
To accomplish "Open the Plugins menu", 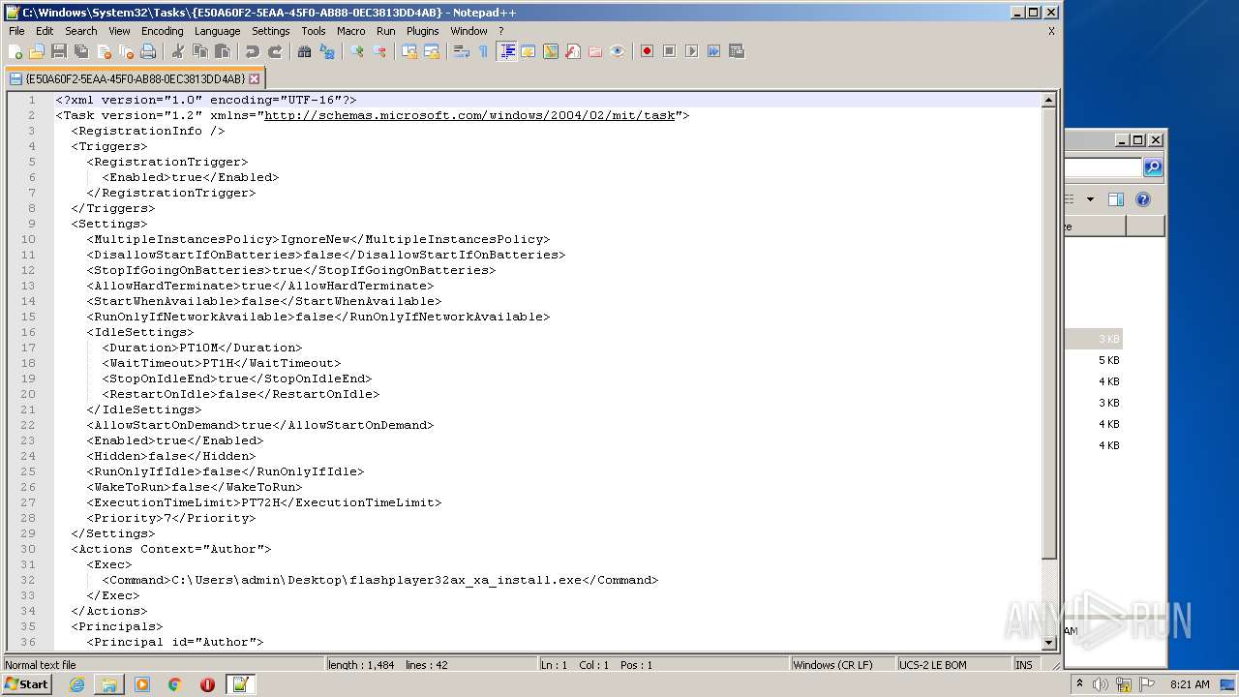I will pos(422,31).
